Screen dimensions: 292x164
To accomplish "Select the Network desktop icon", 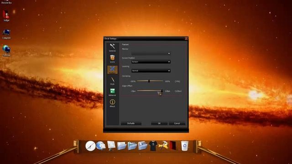I will (x=6, y=51).
